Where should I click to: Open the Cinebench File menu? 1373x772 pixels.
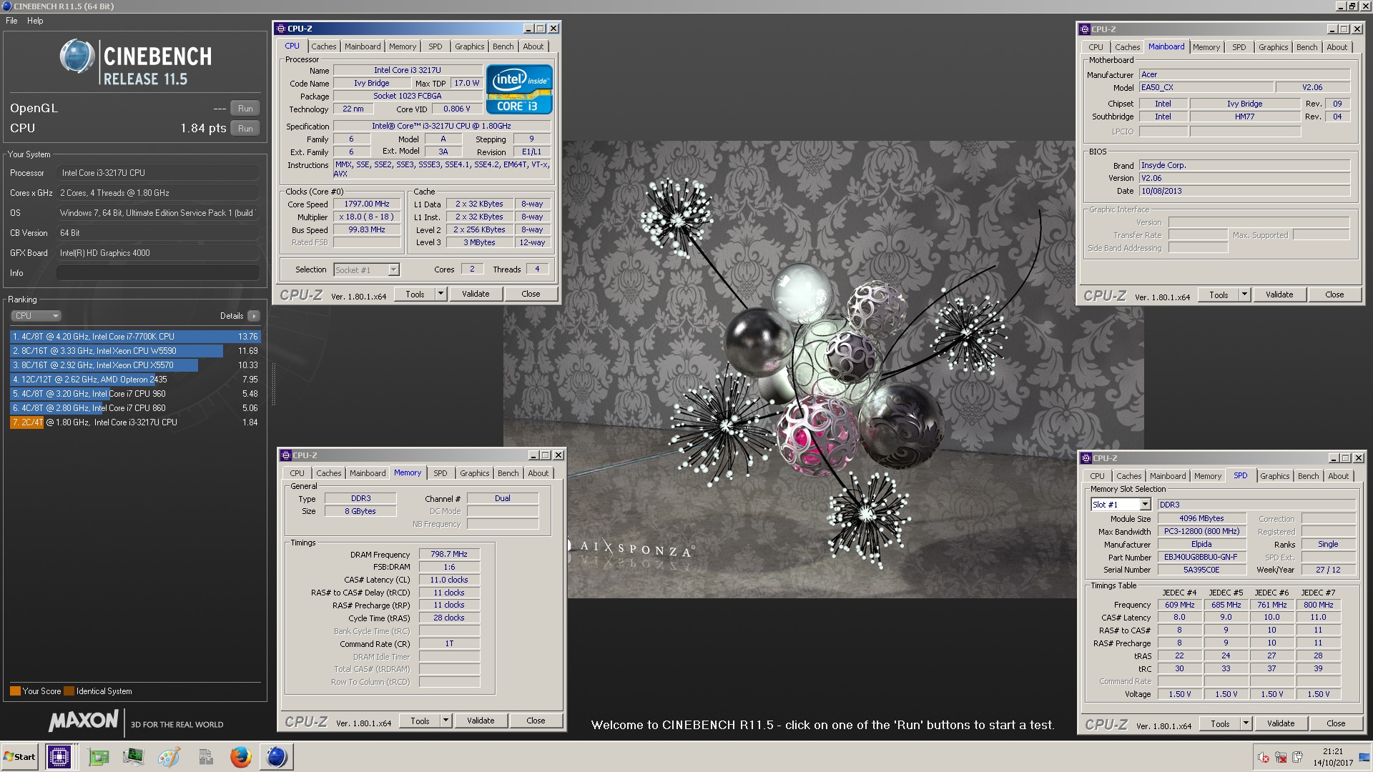(x=11, y=21)
